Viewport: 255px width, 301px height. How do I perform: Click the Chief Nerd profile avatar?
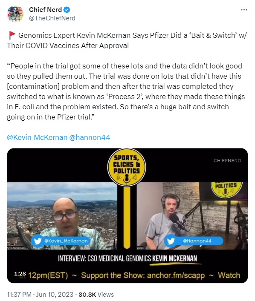15,14
